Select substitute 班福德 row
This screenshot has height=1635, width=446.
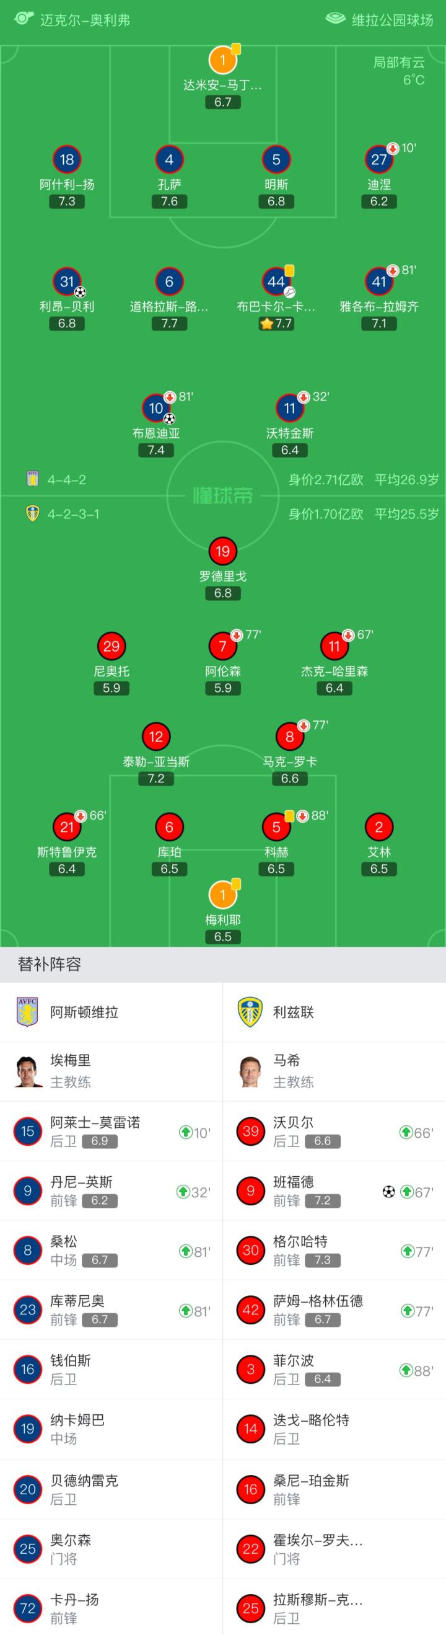tap(334, 1191)
